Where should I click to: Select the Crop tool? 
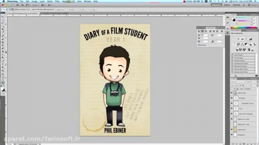point(3,29)
